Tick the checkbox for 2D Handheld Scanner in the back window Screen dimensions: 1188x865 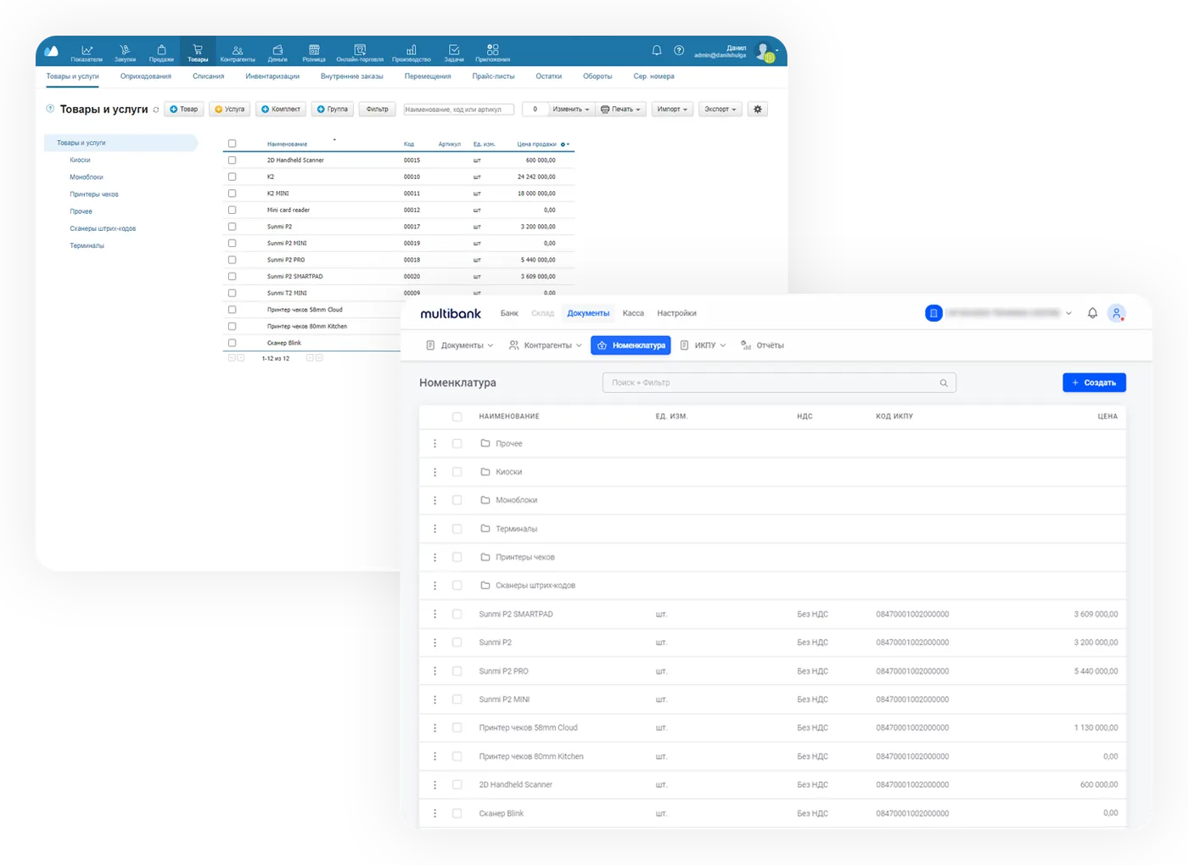tap(232, 160)
